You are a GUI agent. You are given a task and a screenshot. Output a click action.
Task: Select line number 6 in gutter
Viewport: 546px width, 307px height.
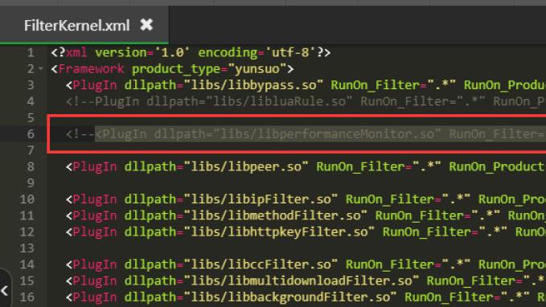point(31,134)
